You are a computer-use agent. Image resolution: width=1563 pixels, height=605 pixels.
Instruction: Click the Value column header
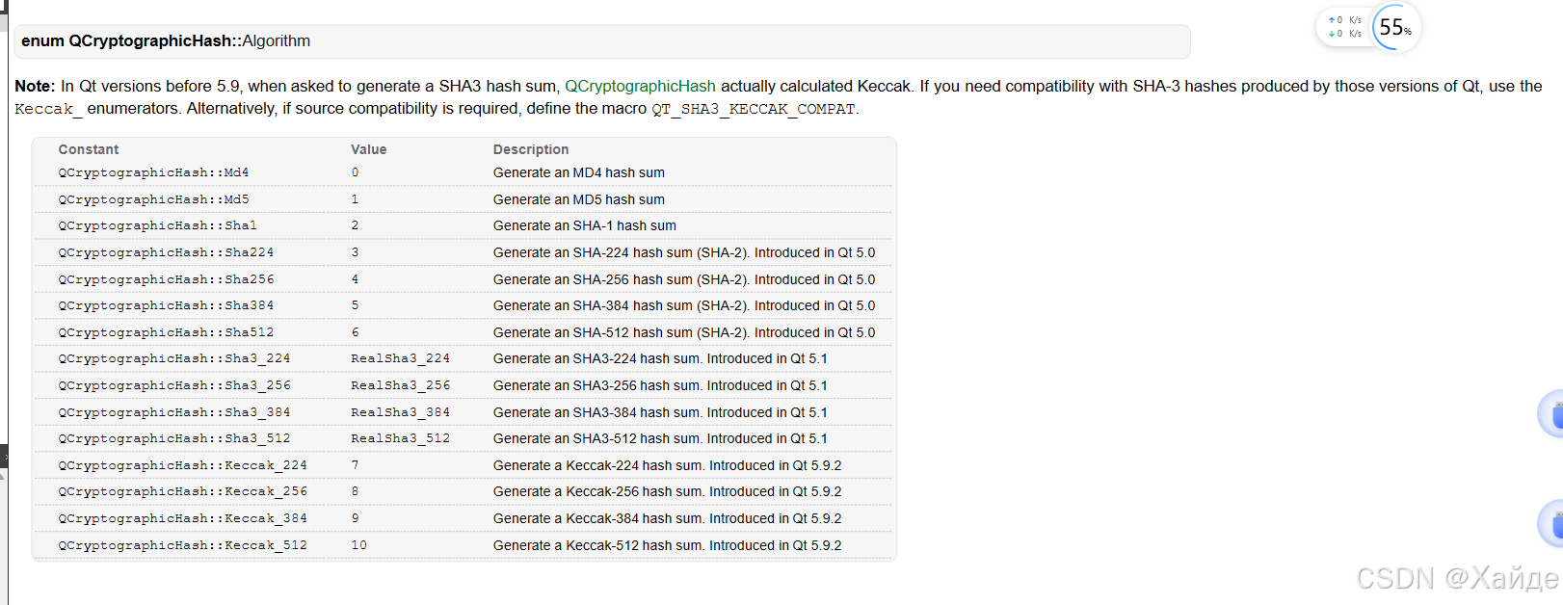(x=368, y=149)
